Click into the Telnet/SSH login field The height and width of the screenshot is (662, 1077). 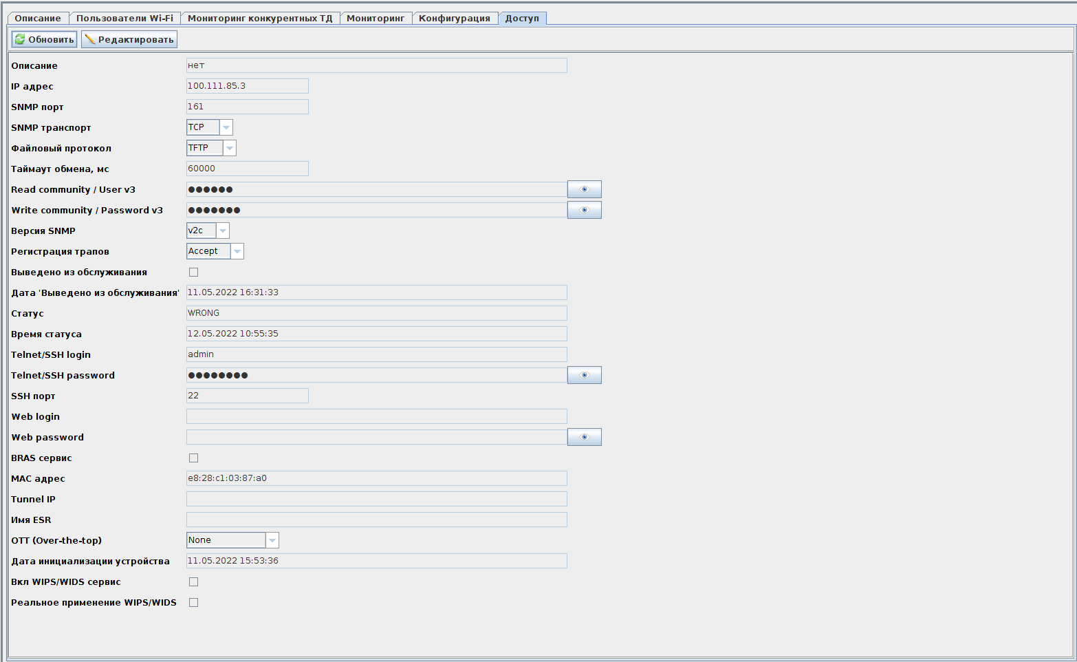tap(376, 354)
